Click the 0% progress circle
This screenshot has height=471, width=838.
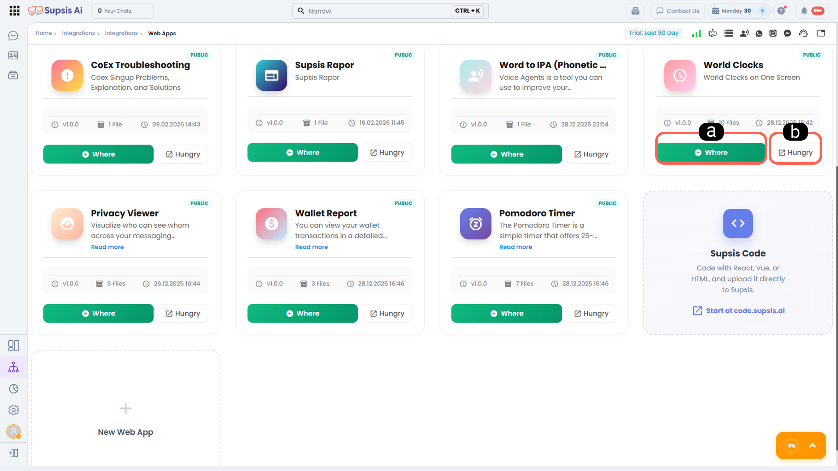click(x=792, y=446)
